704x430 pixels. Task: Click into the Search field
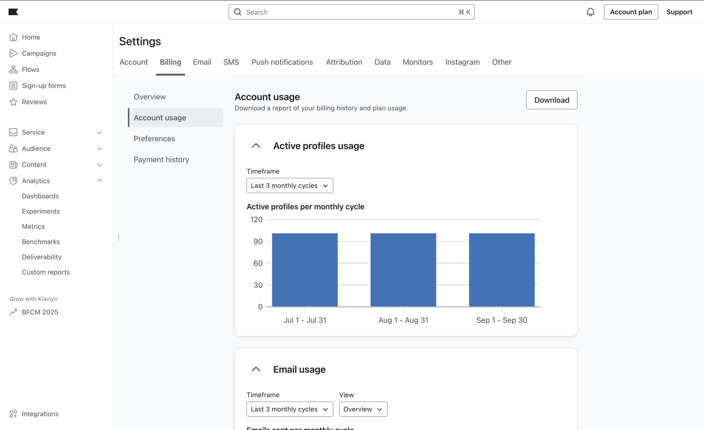[351, 12]
